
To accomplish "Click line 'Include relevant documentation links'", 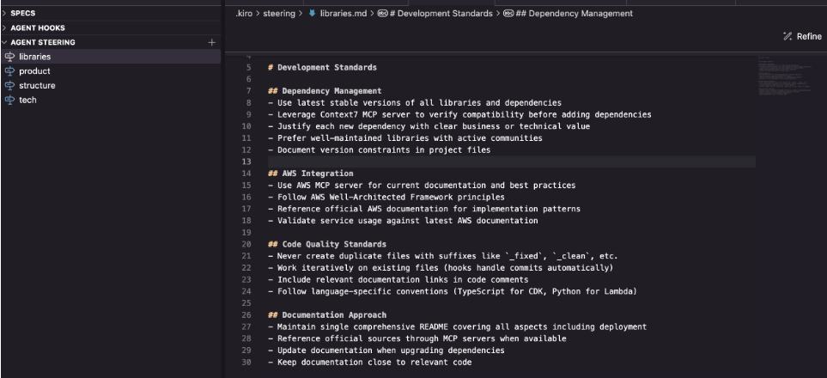I will [398, 279].
